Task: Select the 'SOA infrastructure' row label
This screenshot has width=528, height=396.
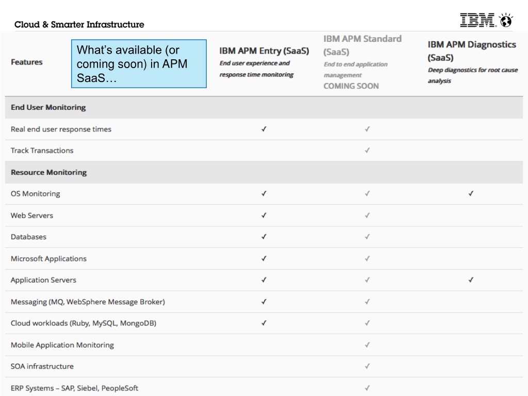Action: 42,367
